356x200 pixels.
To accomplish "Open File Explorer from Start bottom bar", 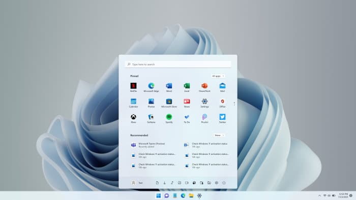I will point(209,183).
